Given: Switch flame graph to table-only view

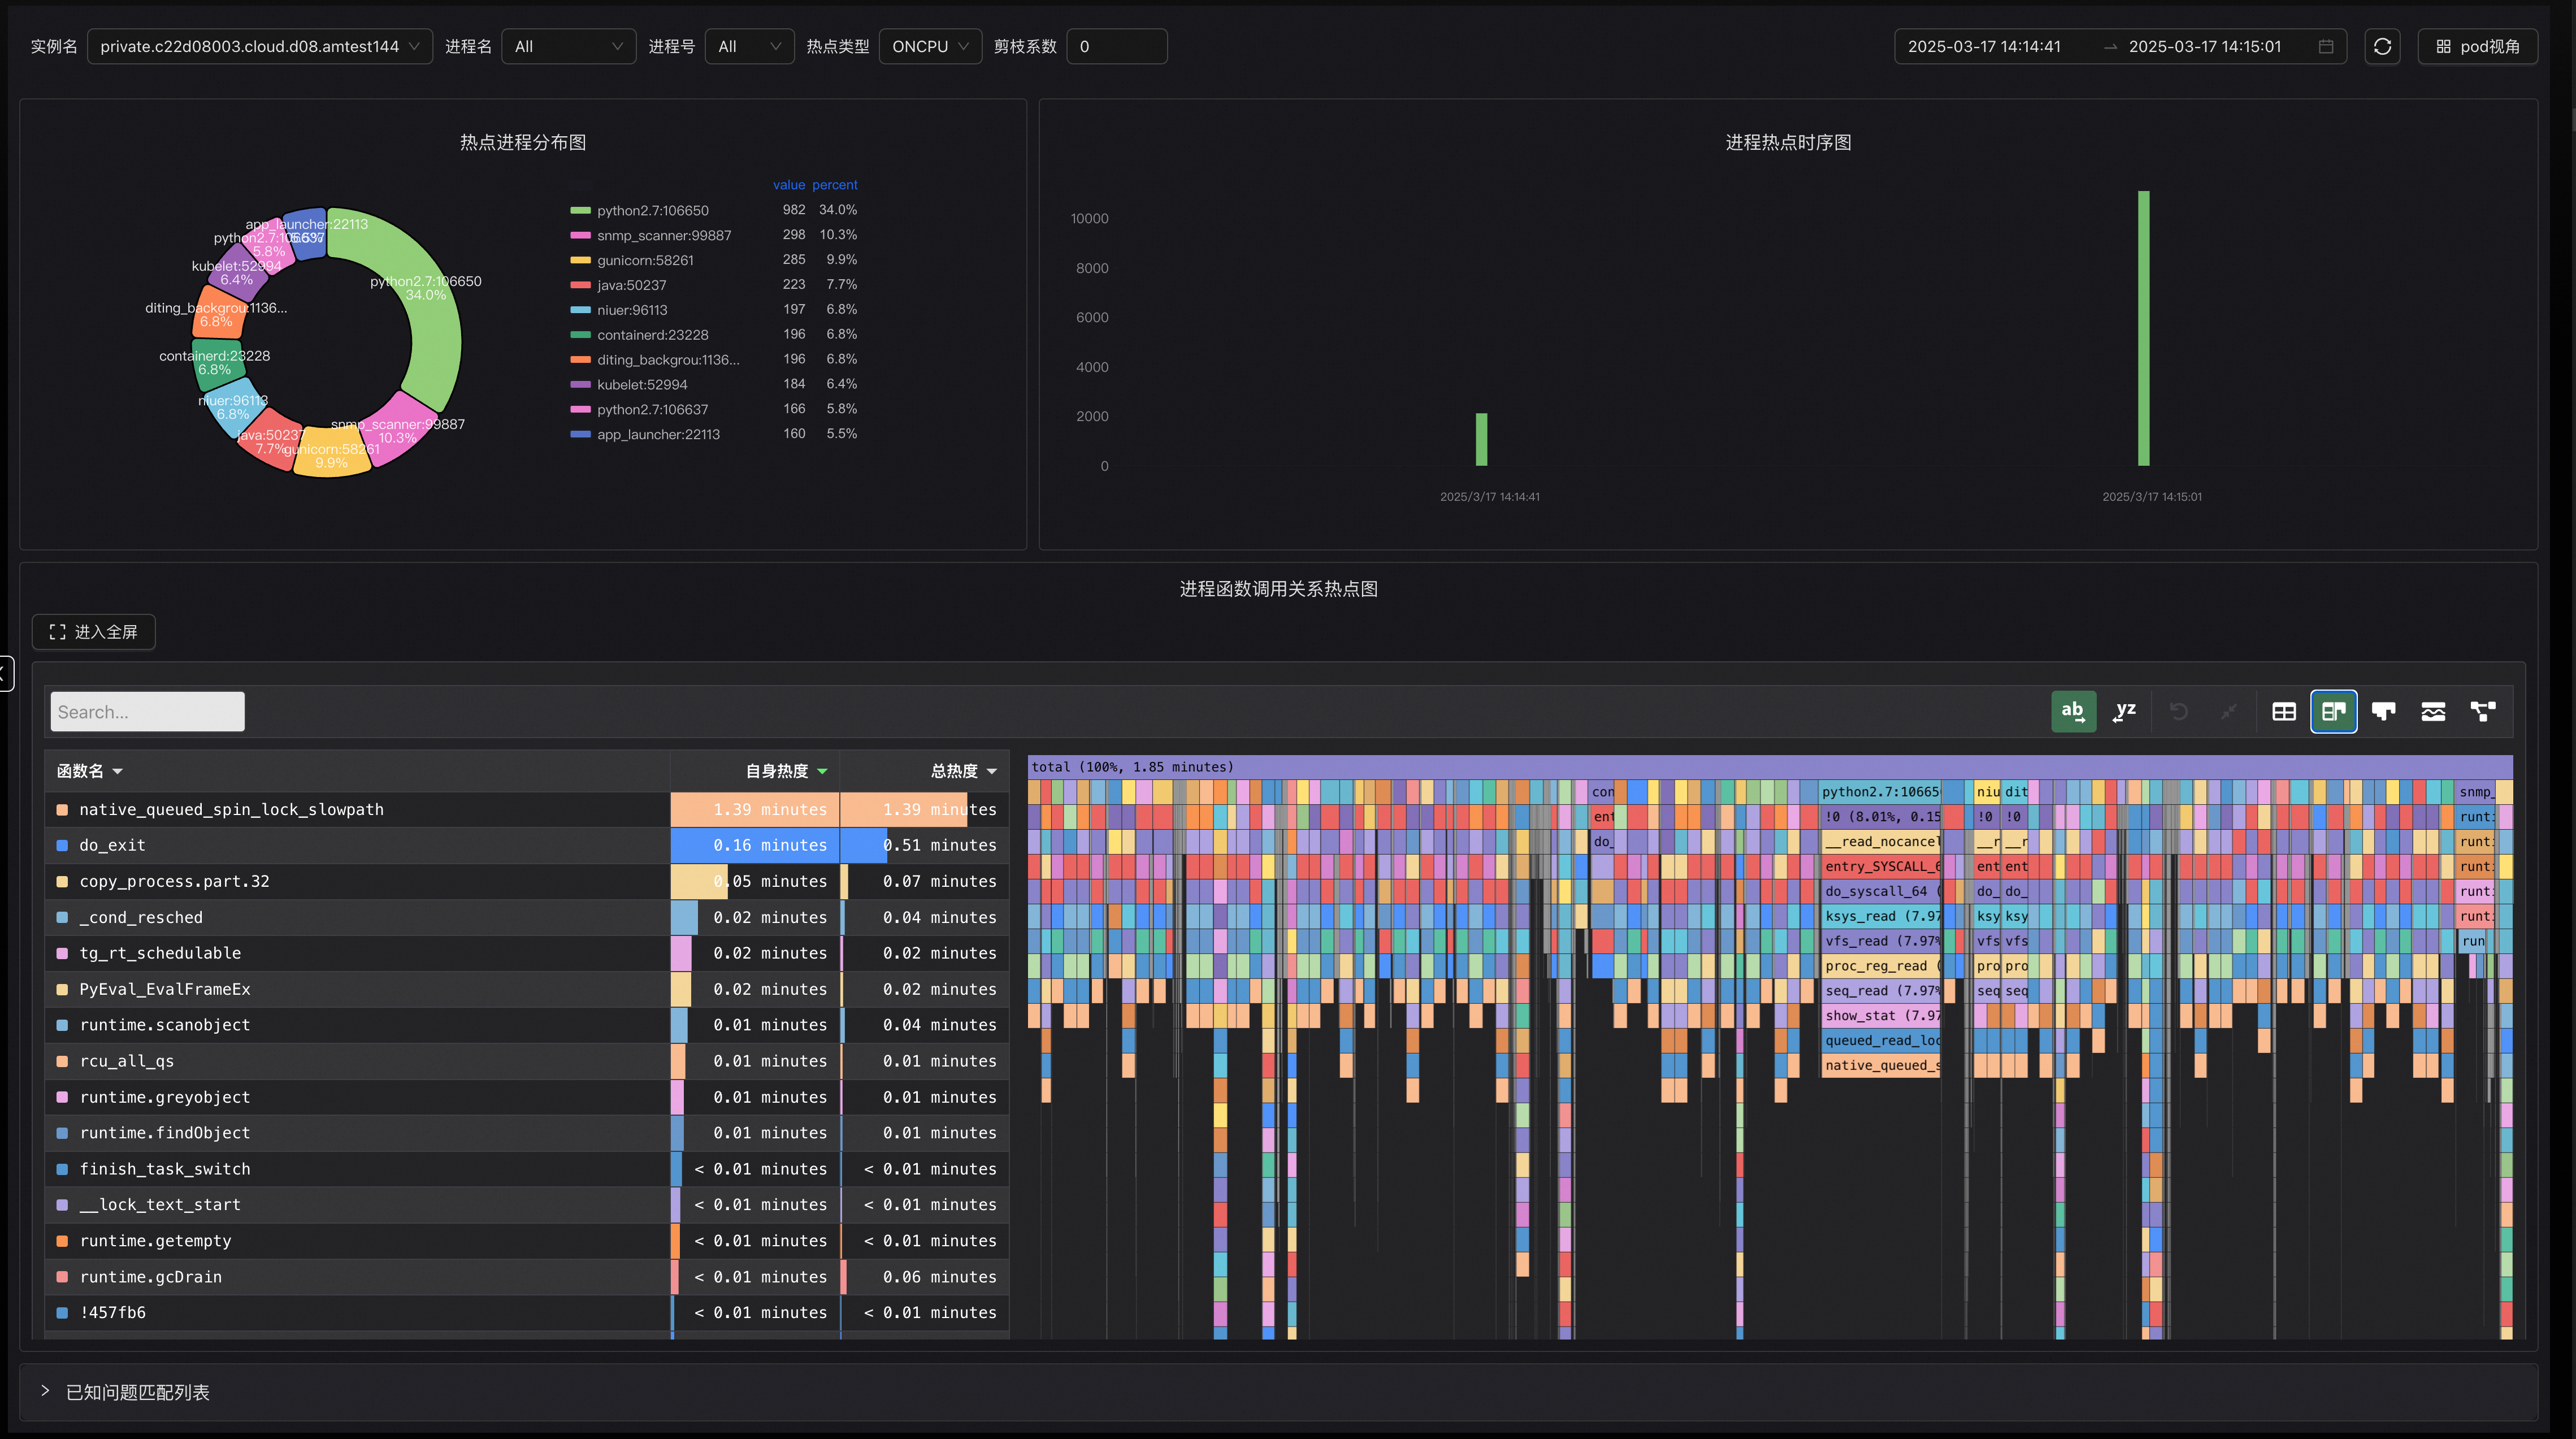Looking at the screenshot, I should pos(2283,711).
